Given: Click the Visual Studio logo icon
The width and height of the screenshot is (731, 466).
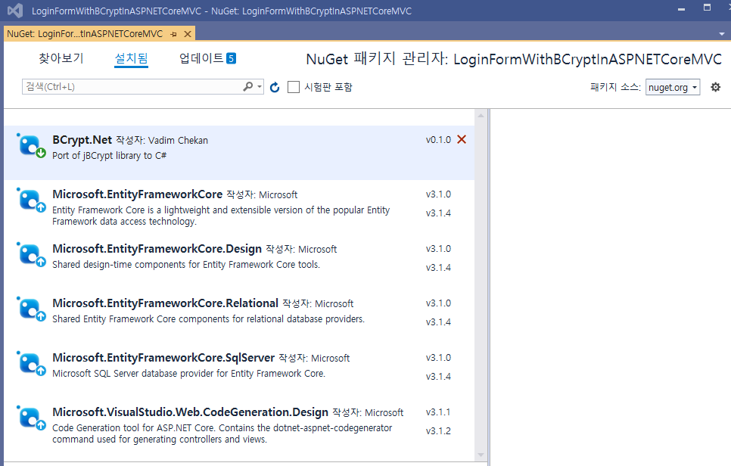Looking at the screenshot, I should [15, 11].
